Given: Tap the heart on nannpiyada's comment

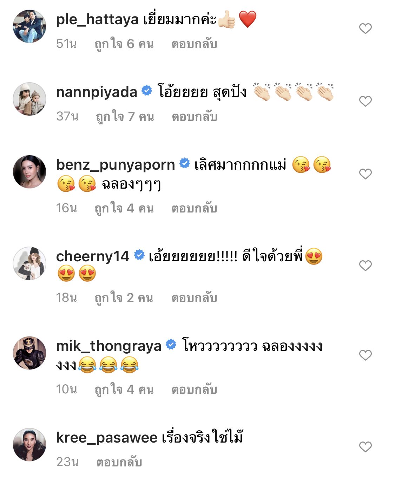Looking at the screenshot, I should tap(365, 101).
